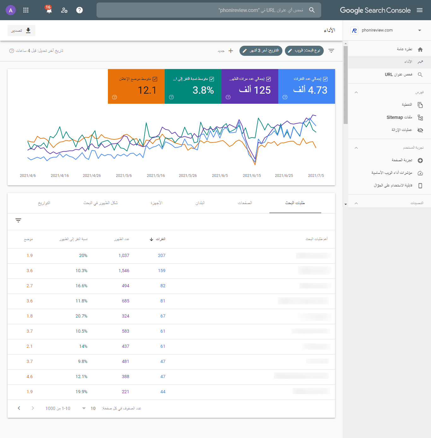
Task: Switch to the Pages tab
Action: coord(245,203)
